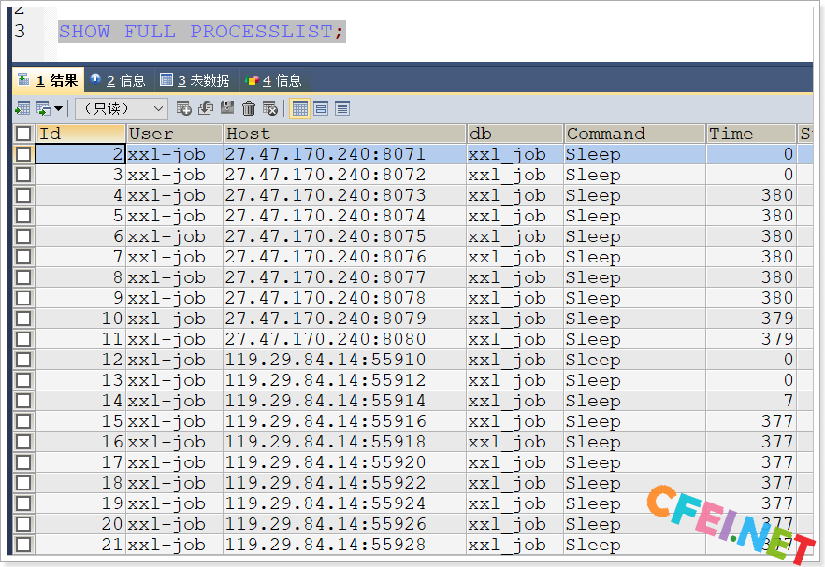Check the checkbox for row Id 5
Screen dimensions: 825x567
pyautogui.click(x=23, y=216)
